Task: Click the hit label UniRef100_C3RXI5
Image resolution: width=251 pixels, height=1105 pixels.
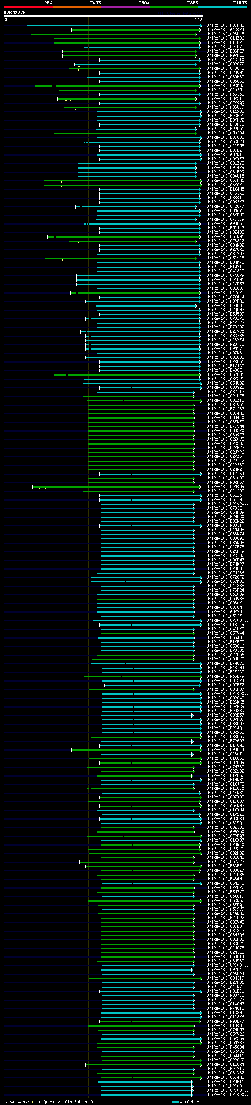Action: (x=225, y=99)
